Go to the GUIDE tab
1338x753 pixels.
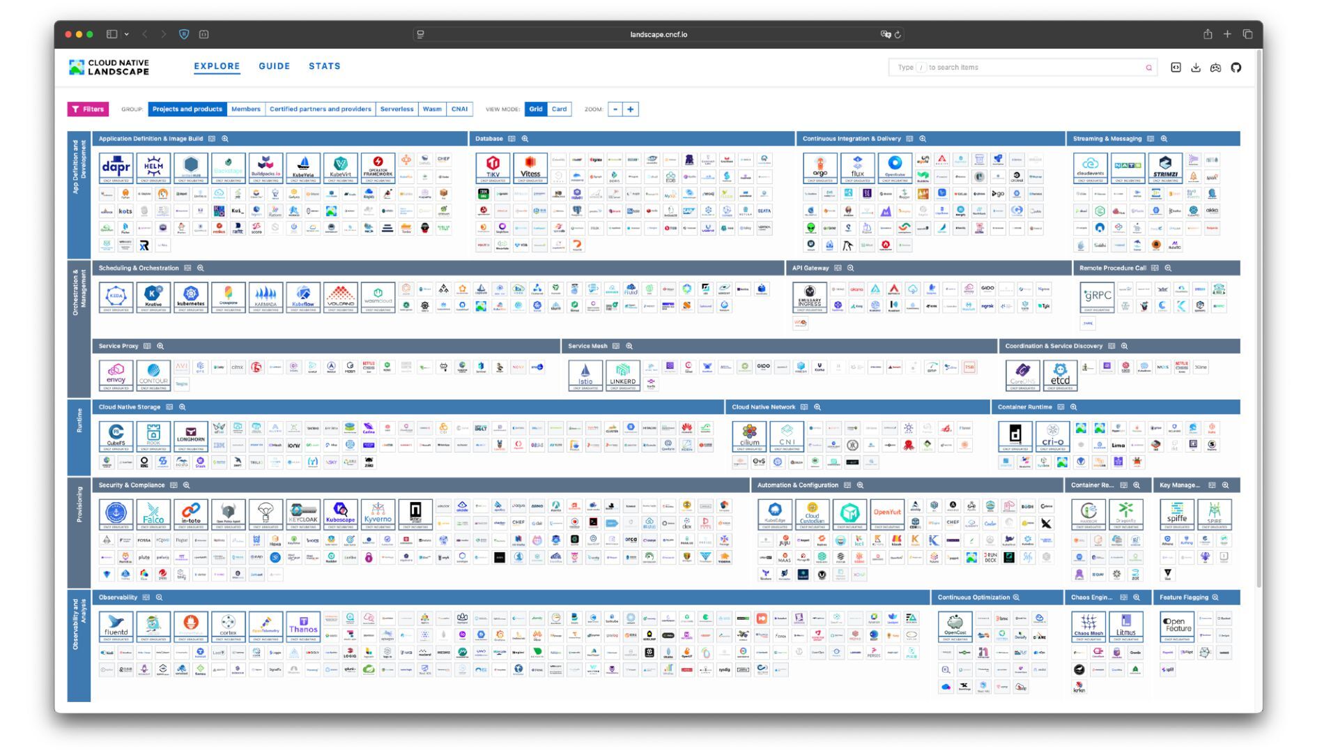(x=274, y=66)
